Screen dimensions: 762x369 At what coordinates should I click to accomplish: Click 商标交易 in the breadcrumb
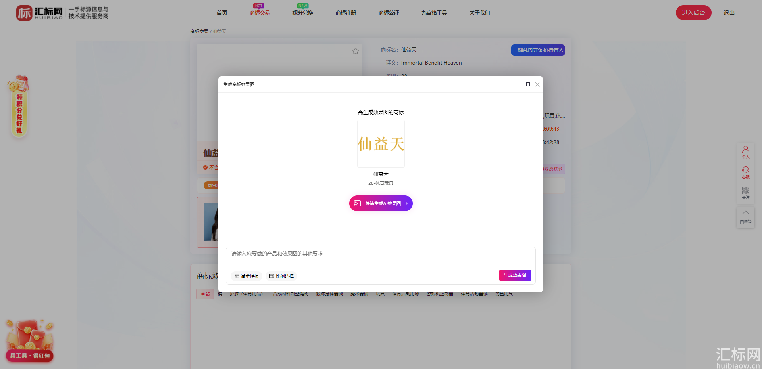199,31
